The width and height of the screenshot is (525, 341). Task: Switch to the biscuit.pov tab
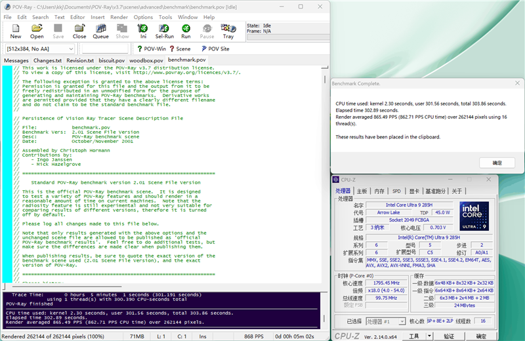[112, 60]
